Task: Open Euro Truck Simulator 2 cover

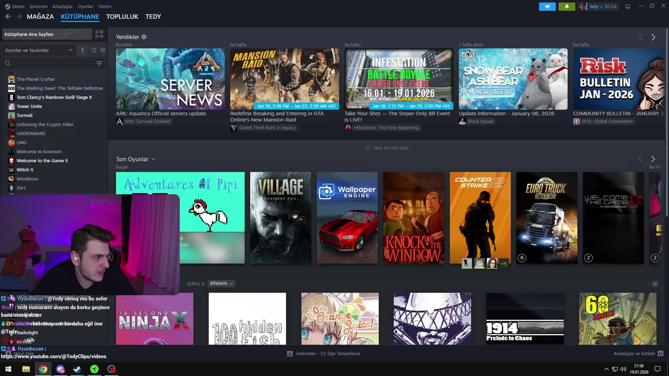Action: [x=547, y=218]
